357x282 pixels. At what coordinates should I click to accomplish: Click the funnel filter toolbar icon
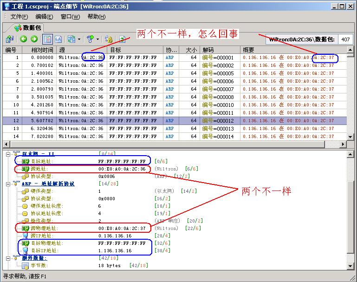click(x=91, y=39)
